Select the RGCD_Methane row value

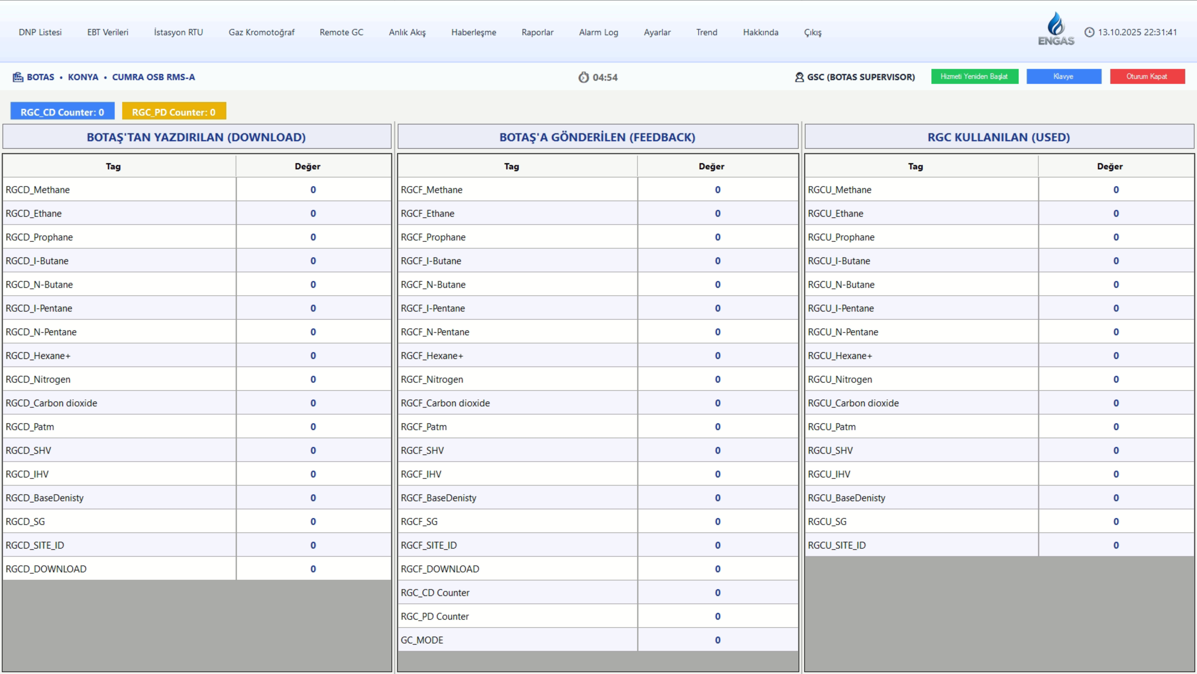coord(313,190)
